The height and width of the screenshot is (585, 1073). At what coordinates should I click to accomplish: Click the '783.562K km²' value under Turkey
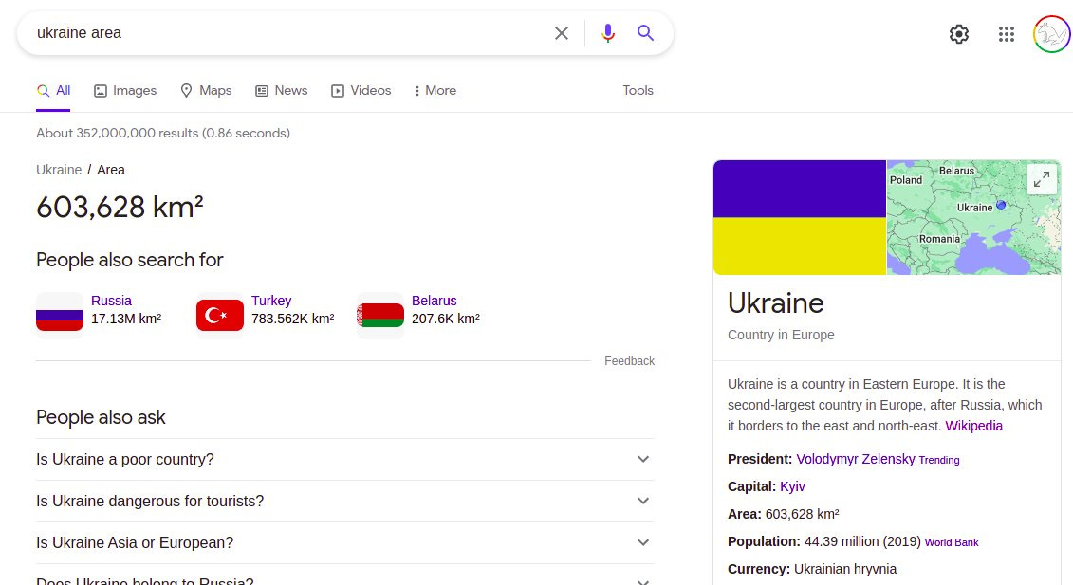pyautogui.click(x=293, y=319)
